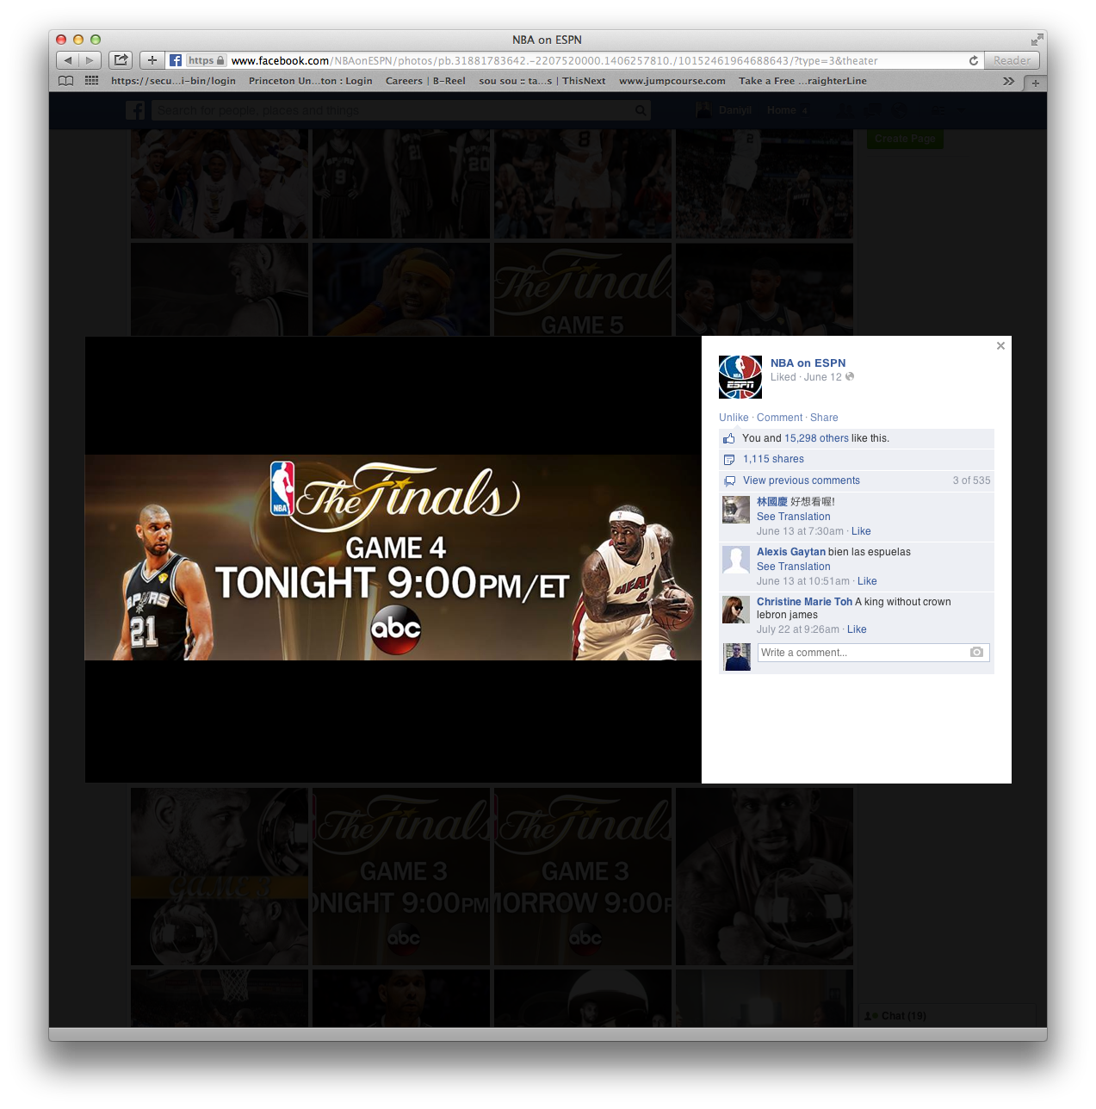Image resolution: width=1096 pixels, height=1109 pixels.
Task: Click your own avatar beside comment box
Action: coord(737,657)
